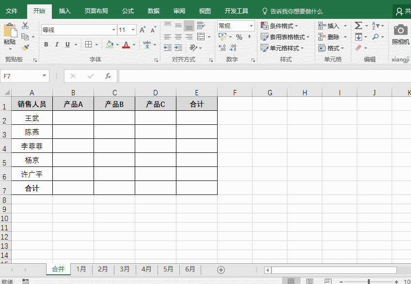Click the 单元格样式 button
411x284 pixels.
284,48
